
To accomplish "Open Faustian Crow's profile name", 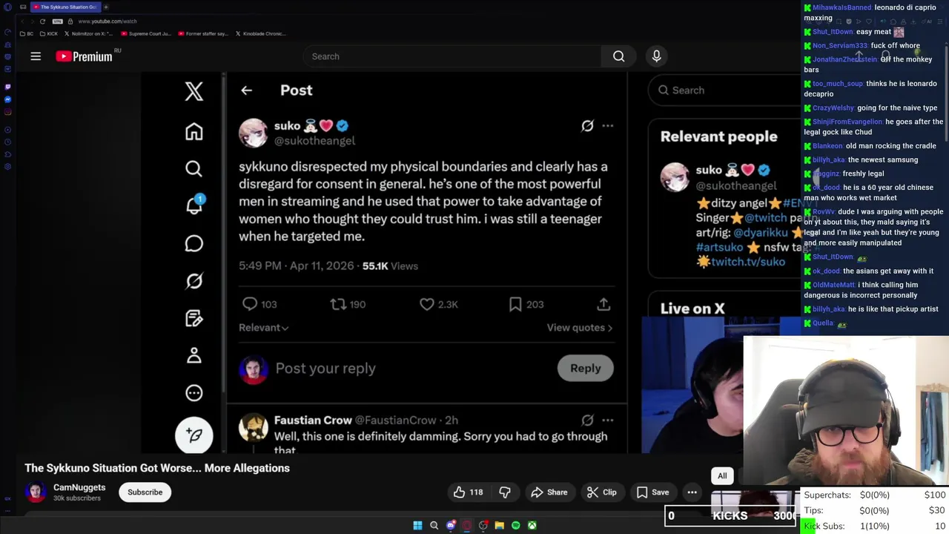I will (x=313, y=420).
